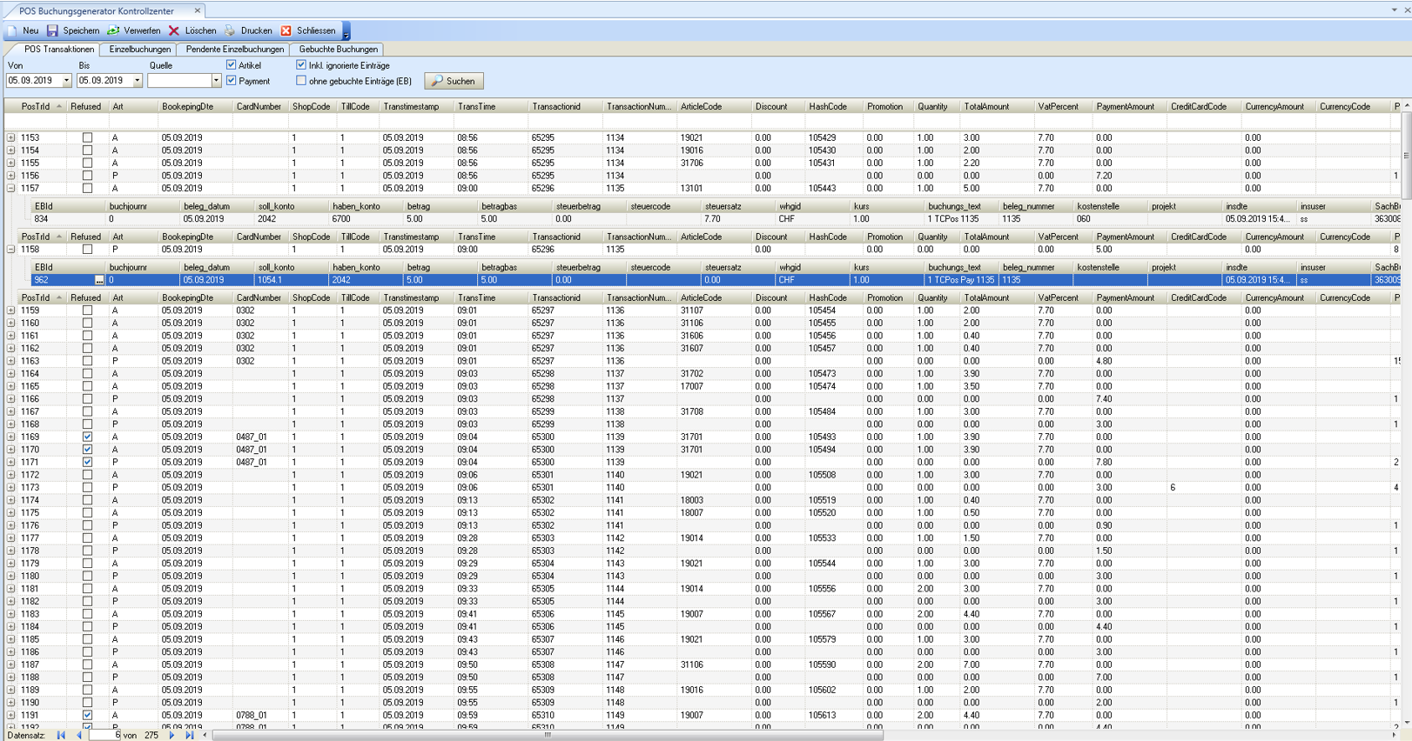Enable 'ohne gebuchte Einträge (EB)' checkbox
1412x741 pixels.
coord(301,81)
